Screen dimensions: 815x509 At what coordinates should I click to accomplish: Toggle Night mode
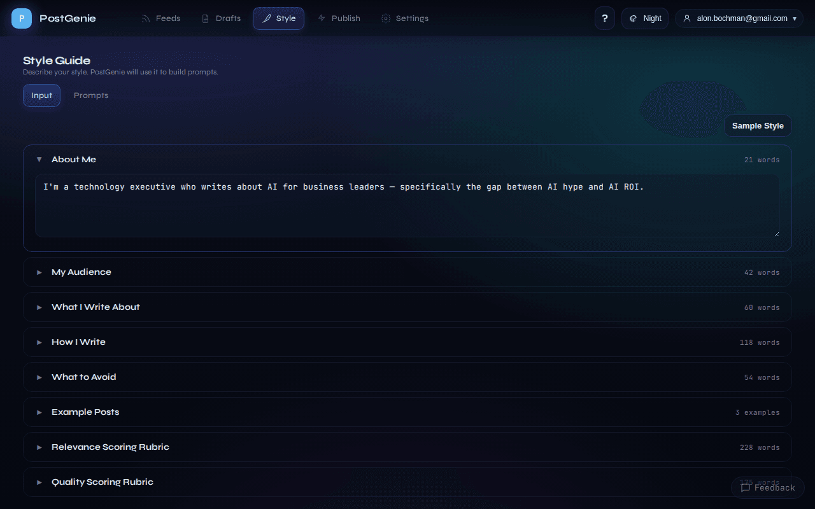point(644,18)
